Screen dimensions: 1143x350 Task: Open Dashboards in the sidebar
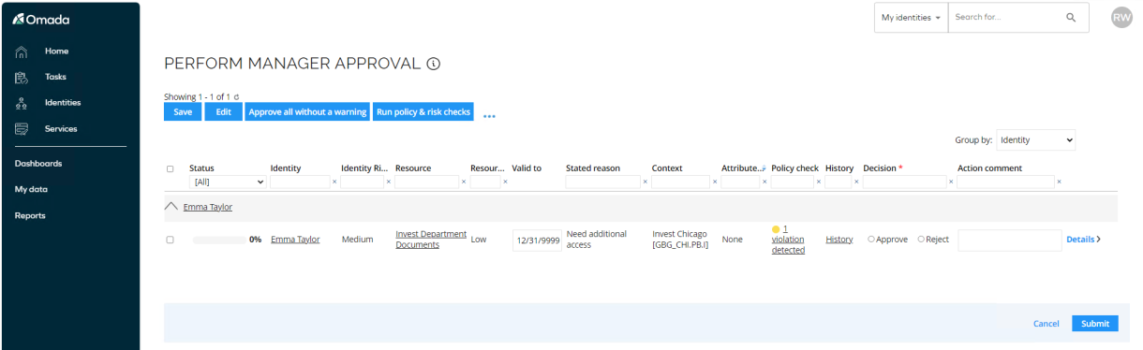coord(38,163)
